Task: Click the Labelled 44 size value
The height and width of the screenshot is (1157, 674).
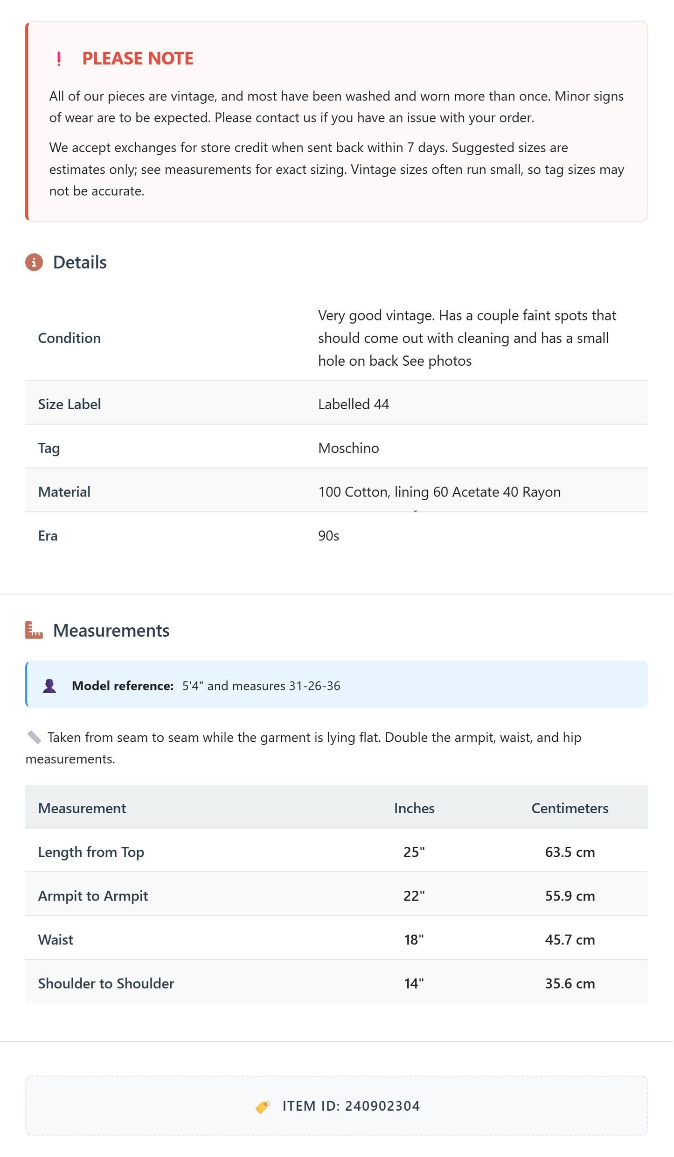Action: coord(354,404)
